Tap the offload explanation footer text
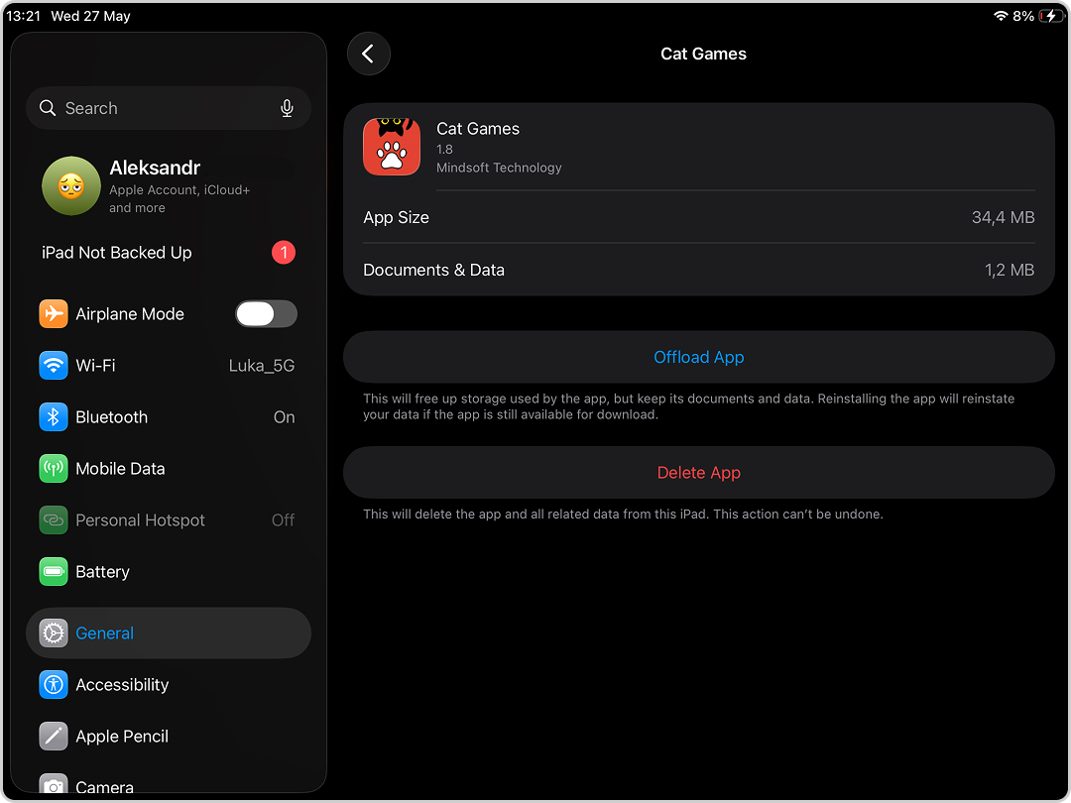The height and width of the screenshot is (803, 1071). click(688, 406)
